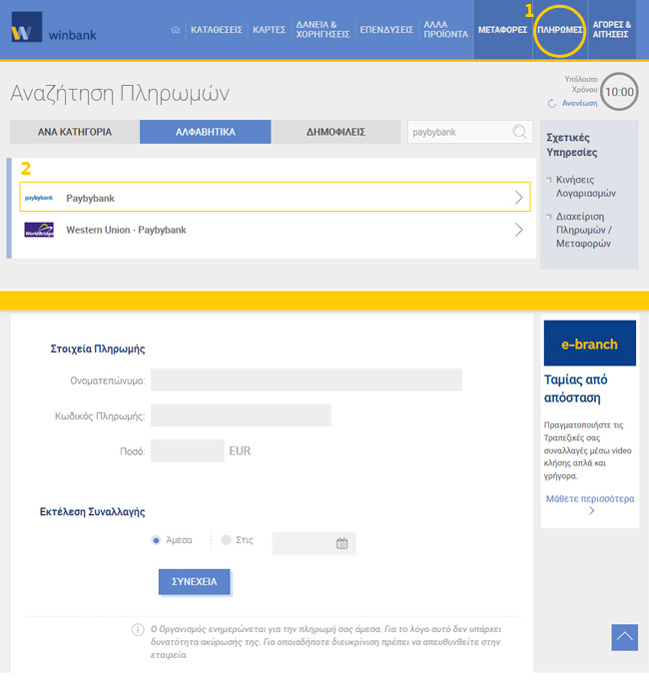Switch to ΑΝΑ ΚΑΤΗΓΟΡΙΑ tab
Screen dimensions: 649x683
pyautogui.click(x=74, y=132)
